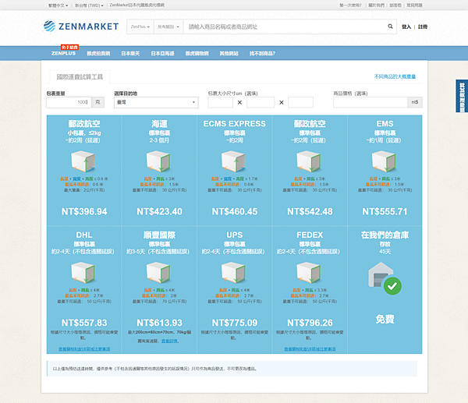Click the NT$396.94 price

[84, 211]
